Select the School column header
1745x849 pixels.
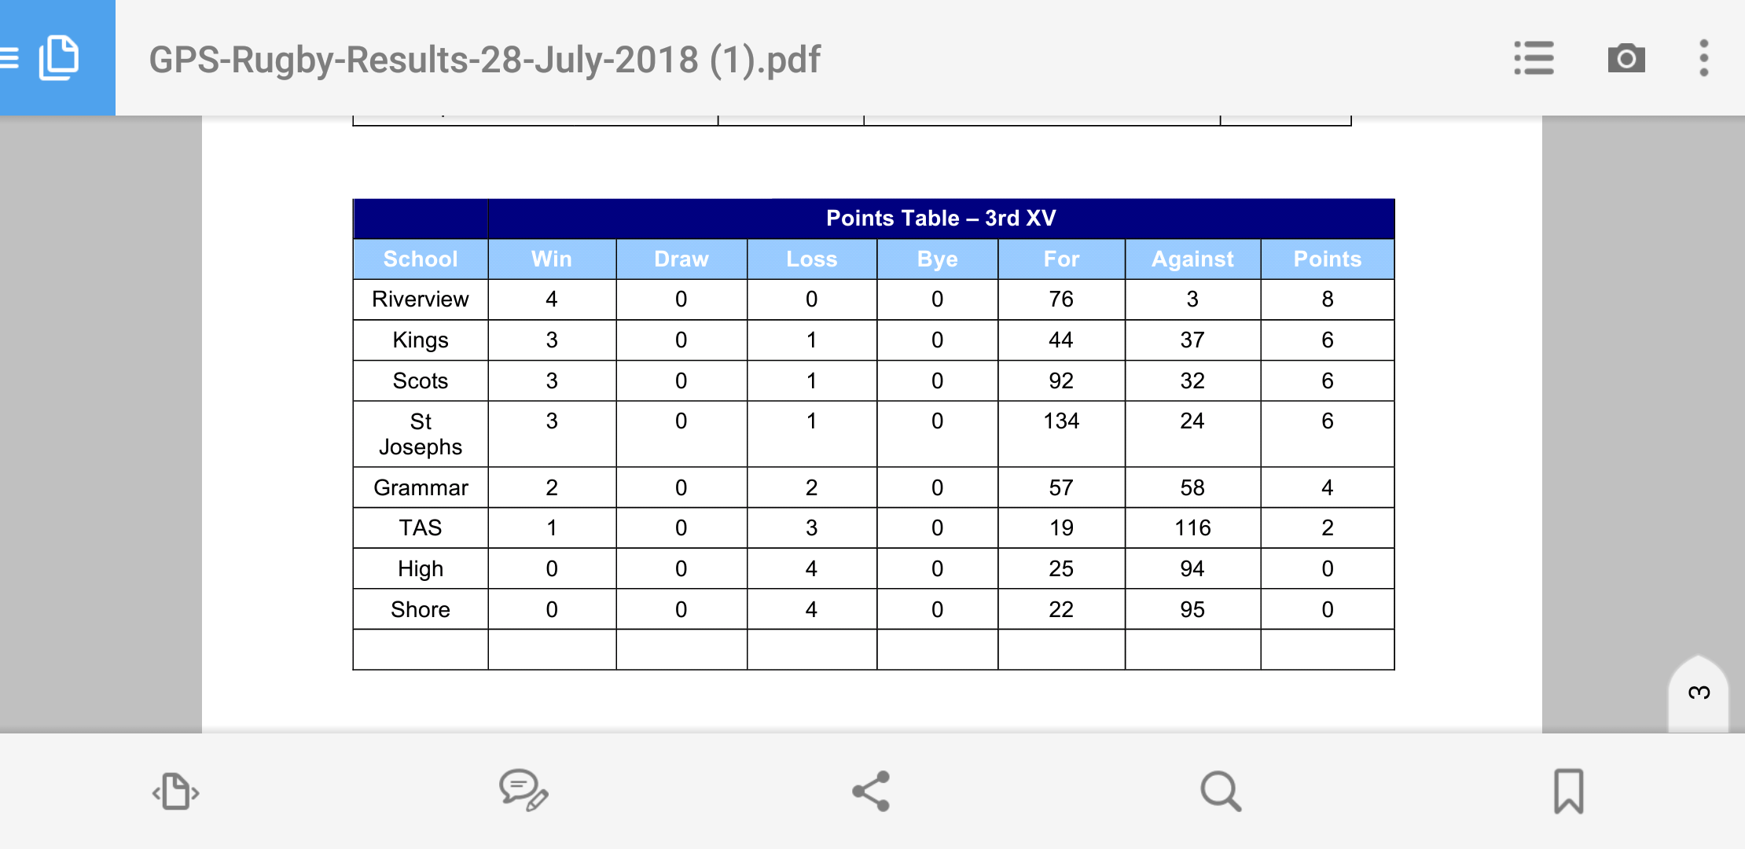pos(421,259)
